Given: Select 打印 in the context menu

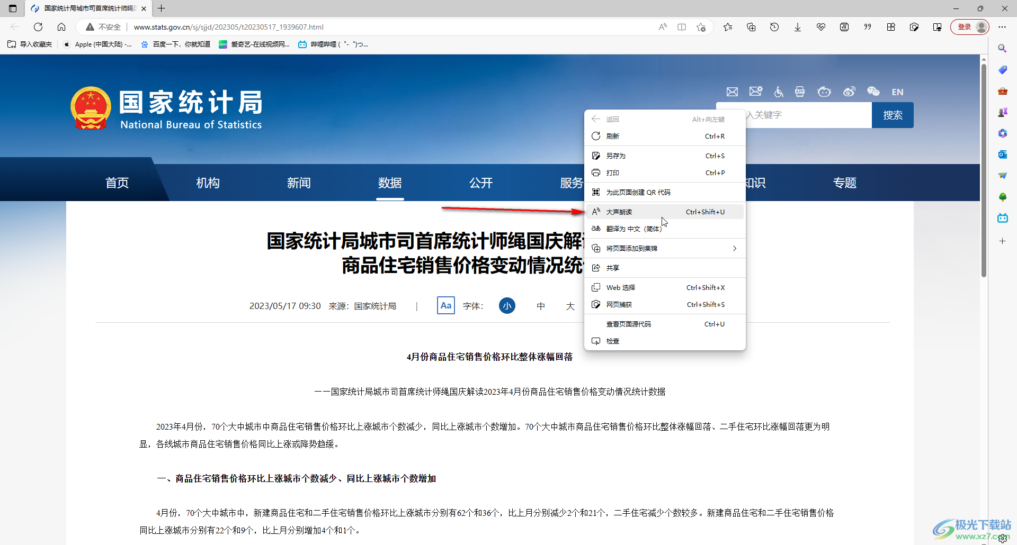Looking at the screenshot, I should tap(665, 173).
